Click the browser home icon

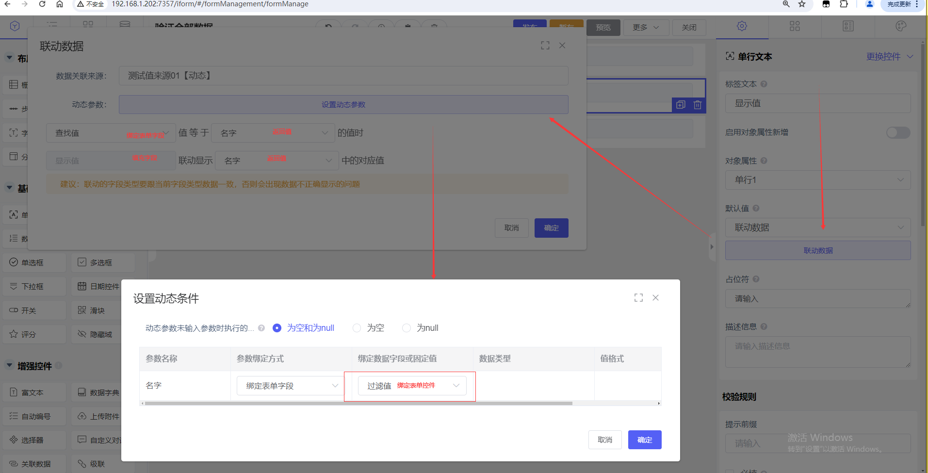tap(60, 4)
